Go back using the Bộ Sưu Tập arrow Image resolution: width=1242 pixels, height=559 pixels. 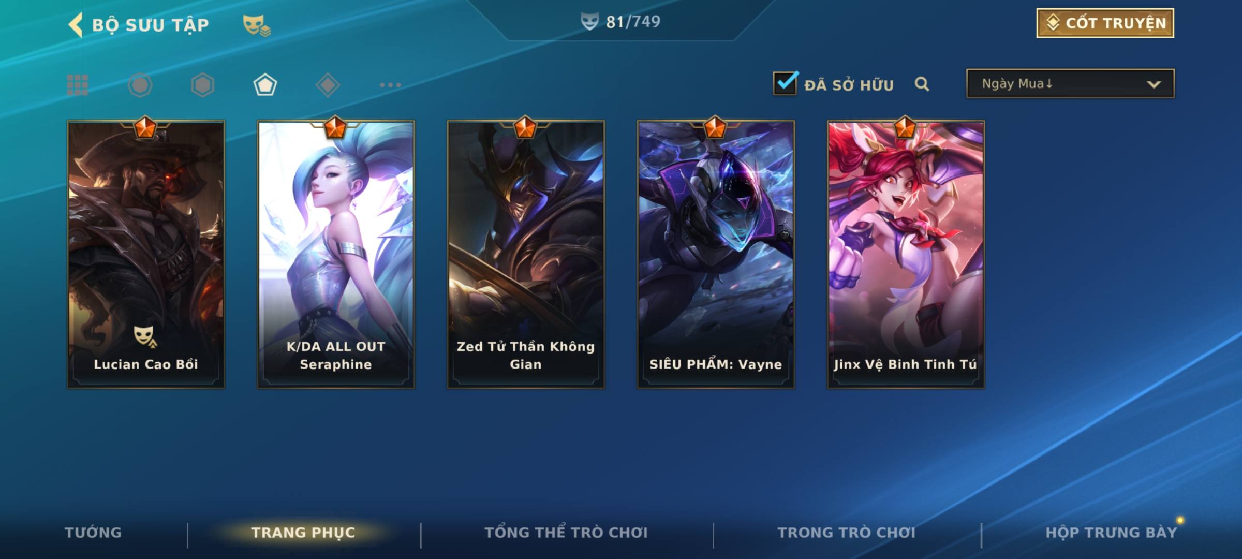click(x=76, y=25)
